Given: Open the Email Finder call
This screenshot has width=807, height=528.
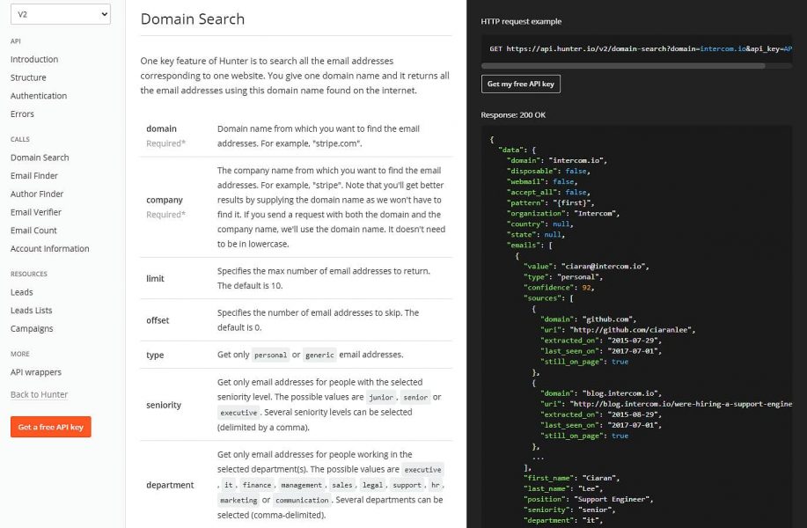Looking at the screenshot, I should (x=34, y=176).
